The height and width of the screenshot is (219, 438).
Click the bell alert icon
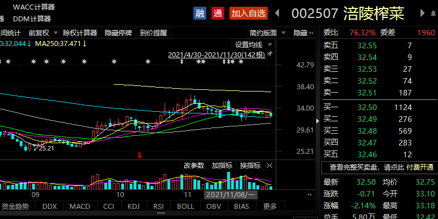pyautogui.click(x=433, y=13)
